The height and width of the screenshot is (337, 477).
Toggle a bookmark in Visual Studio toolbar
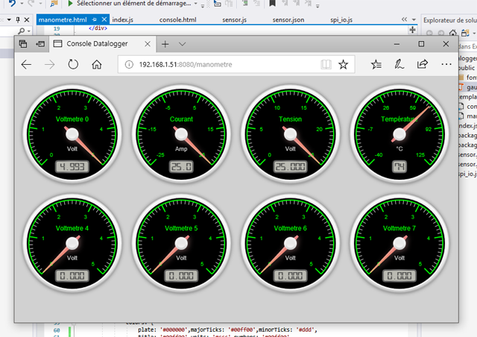point(272,3)
